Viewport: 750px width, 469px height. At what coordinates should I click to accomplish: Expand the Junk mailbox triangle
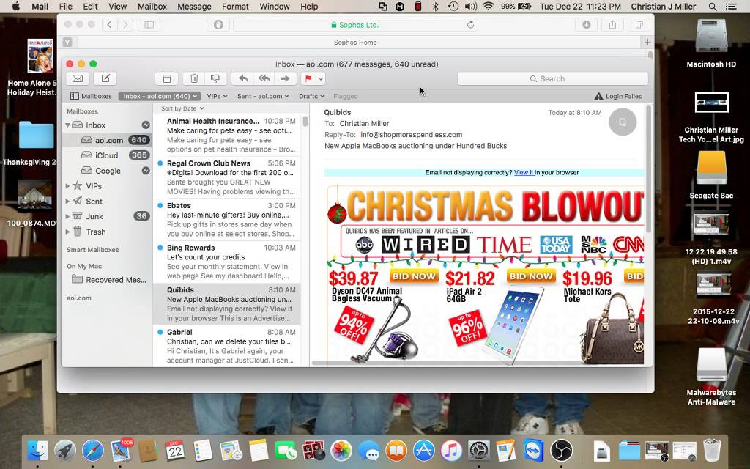67,216
